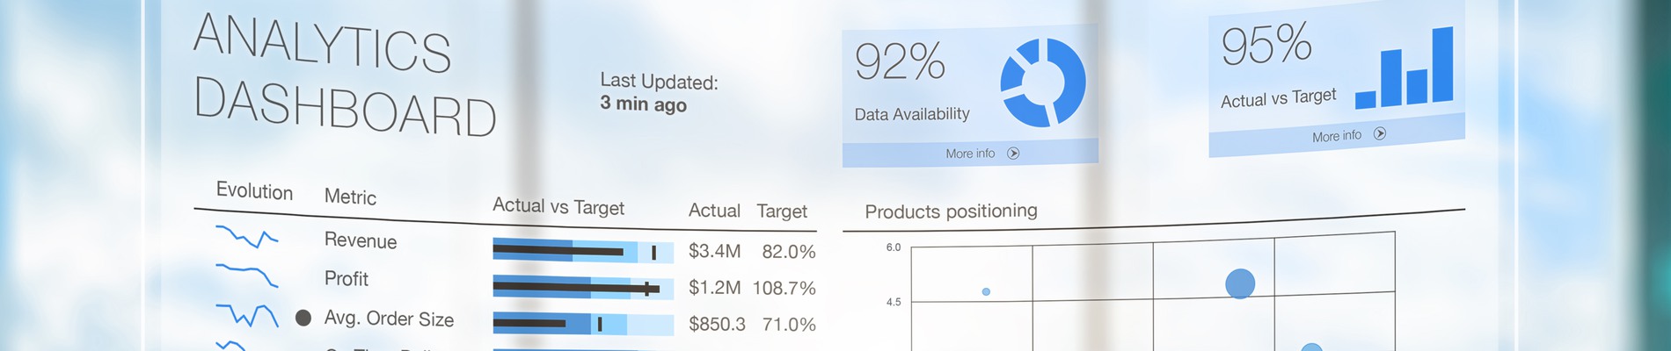Click the arrow icon beside Actual vs Target More info
This screenshot has height=351, width=1671.
pyautogui.click(x=1380, y=133)
